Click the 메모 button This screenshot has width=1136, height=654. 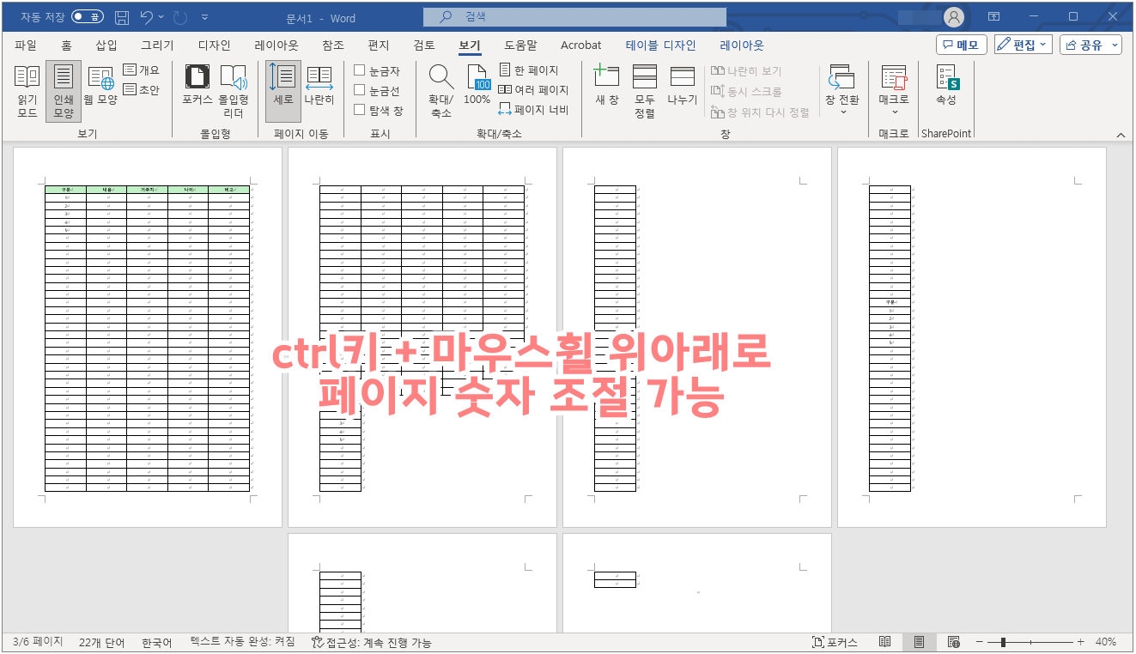coord(960,45)
